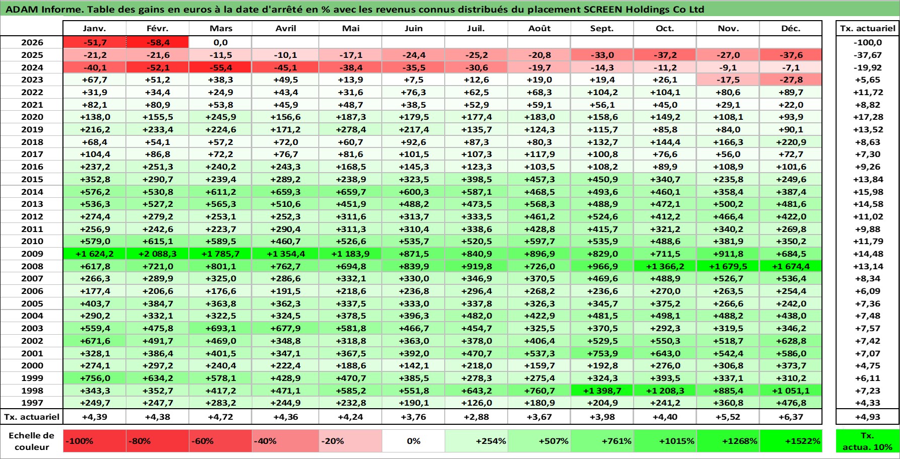Click the +1268% color scale swatch
This screenshot has width=900, height=459.
pos(728,441)
